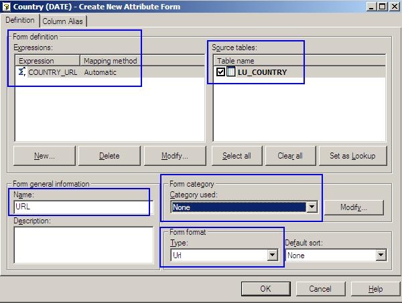Click Modify... below the expressions list
The height and width of the screenshot is (303, 402).
pyautogui.click(x=174, y=156)
